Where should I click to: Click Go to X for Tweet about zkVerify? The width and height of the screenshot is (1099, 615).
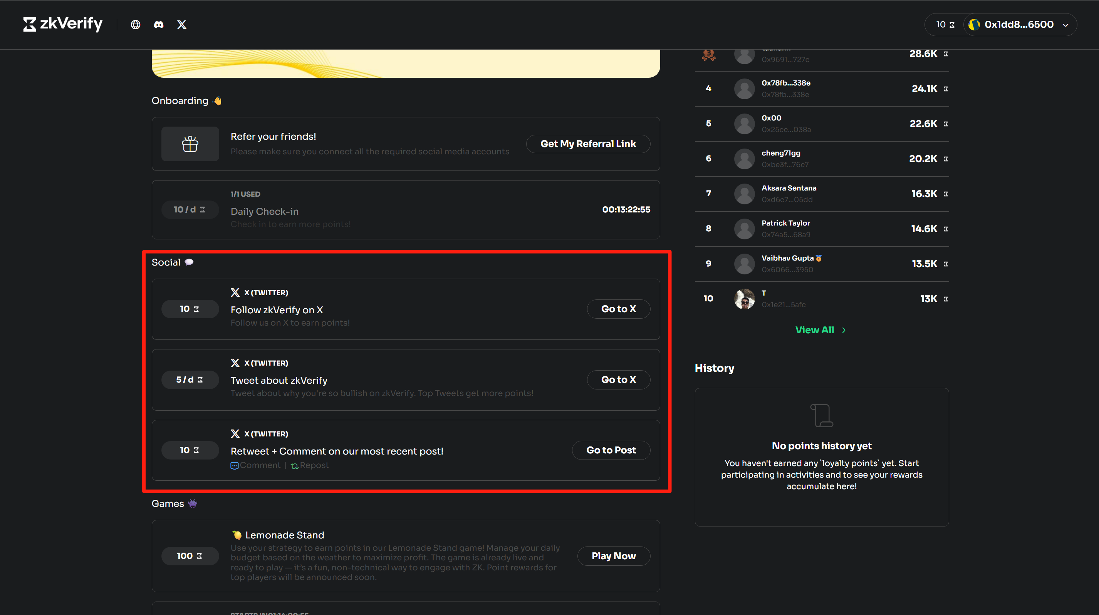click(x=618, y=380)
